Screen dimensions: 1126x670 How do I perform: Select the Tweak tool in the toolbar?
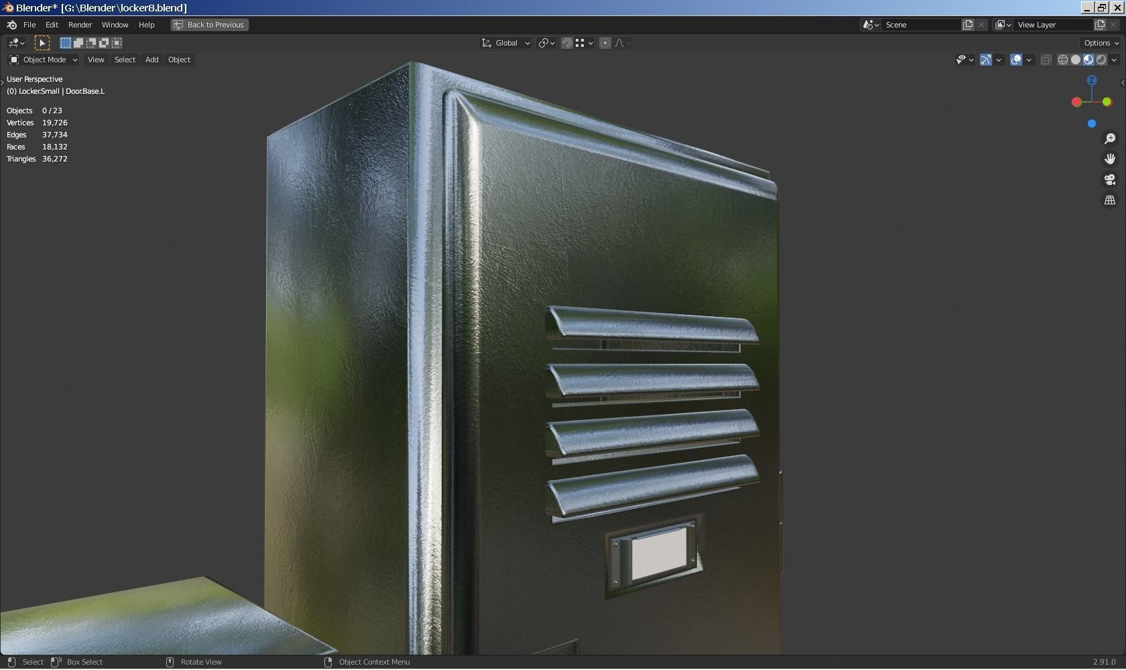(42, 42)
